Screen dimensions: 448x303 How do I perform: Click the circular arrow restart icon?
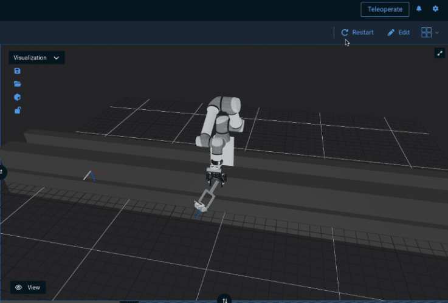[345, 32]
